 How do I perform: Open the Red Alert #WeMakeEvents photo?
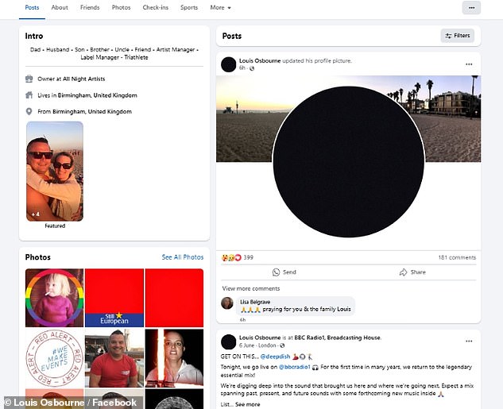(54, 358)
